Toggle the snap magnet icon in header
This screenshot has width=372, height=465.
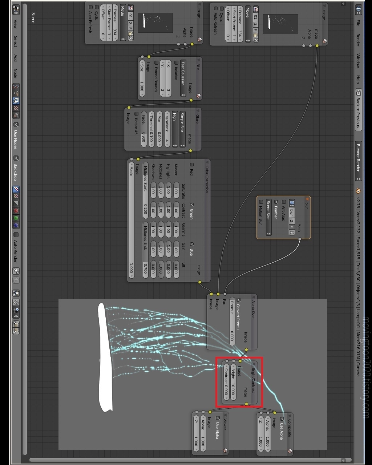16,302
